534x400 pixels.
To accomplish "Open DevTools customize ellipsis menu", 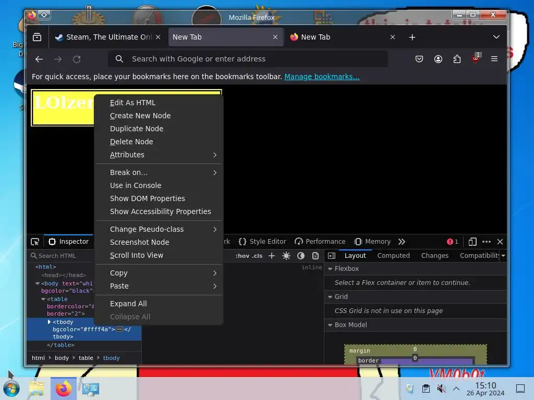I will tap(487, 242).
